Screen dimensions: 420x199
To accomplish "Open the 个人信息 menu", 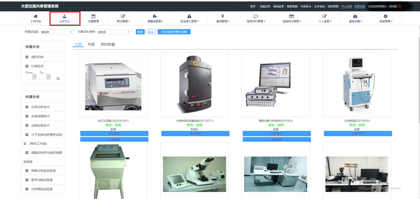I will coord(325,18).
